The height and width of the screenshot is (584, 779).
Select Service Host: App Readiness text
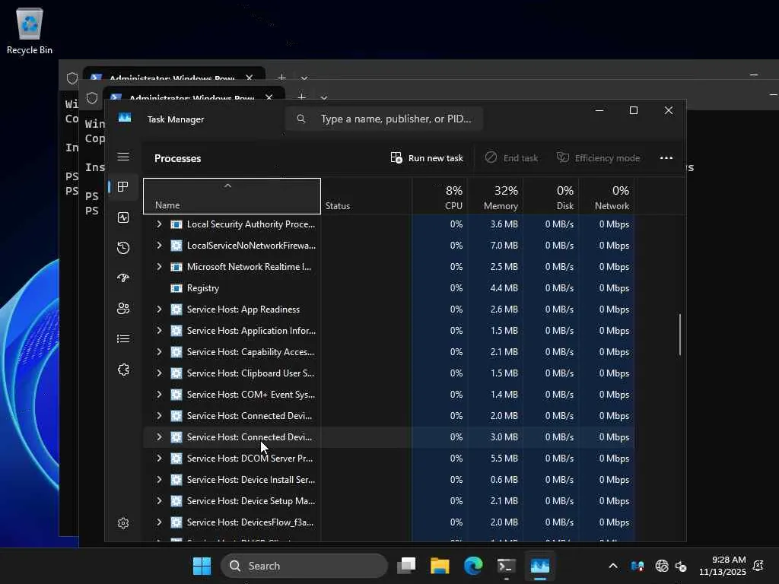pyautogui.click(x=243, y=309)
